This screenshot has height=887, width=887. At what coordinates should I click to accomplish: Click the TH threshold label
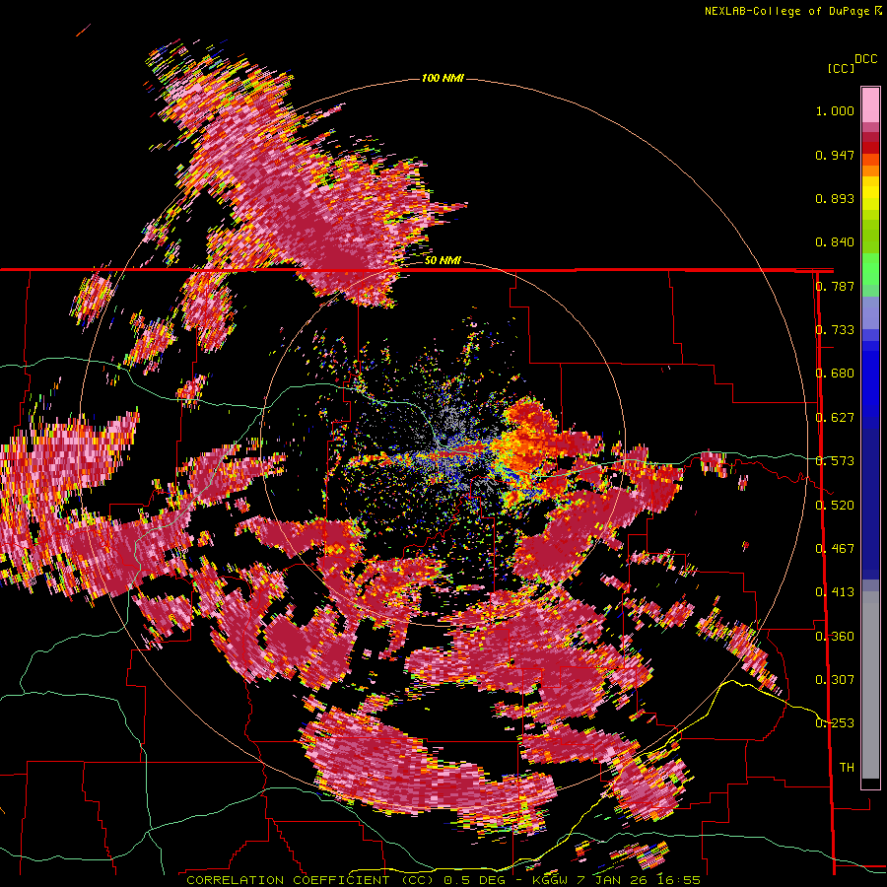pos(847,768)
